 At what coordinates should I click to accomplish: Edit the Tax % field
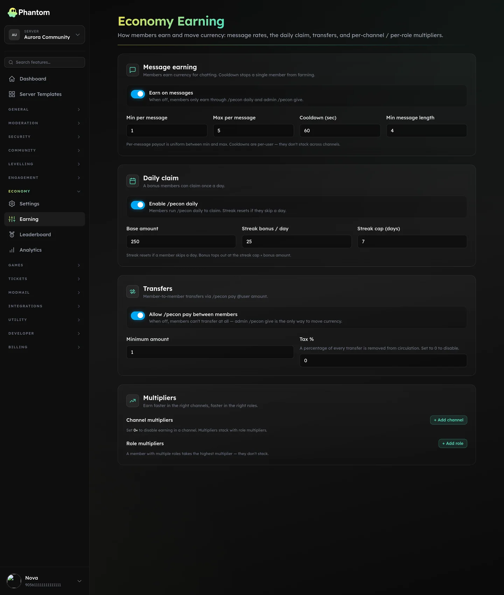pos(383,360)
